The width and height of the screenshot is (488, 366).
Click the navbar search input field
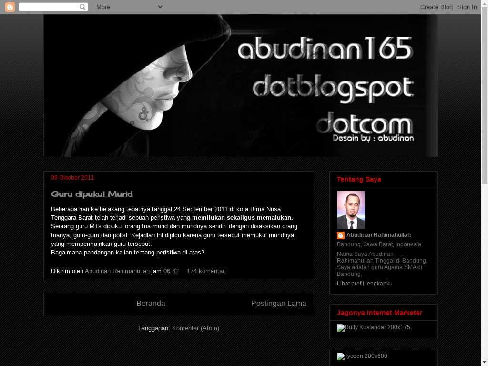49,7
